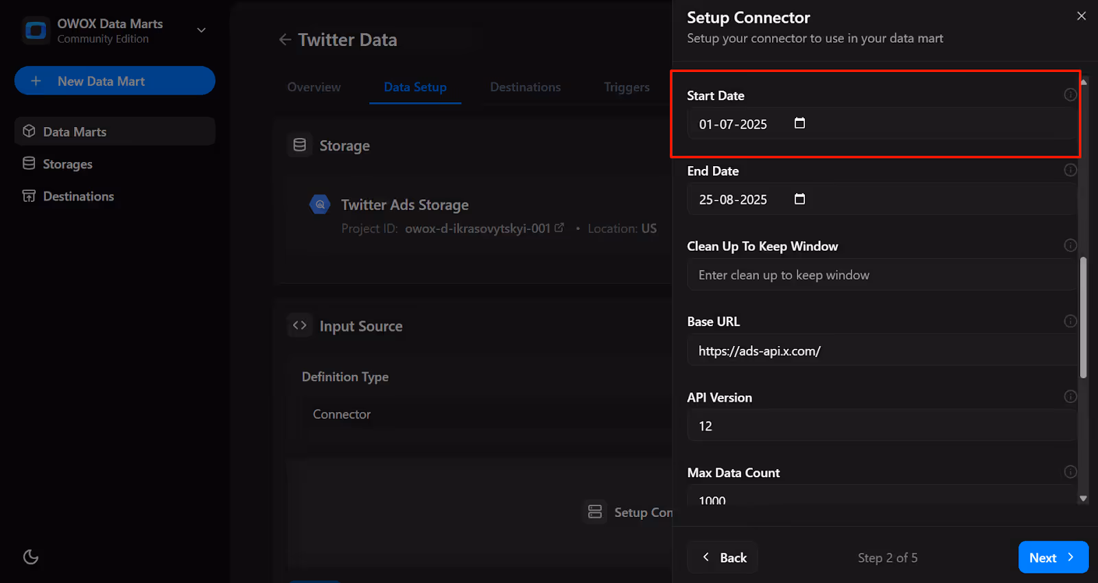Open Start Date calendar picker icon
This screenshot has height=583, width=1098.
click(x=799, y=124)
